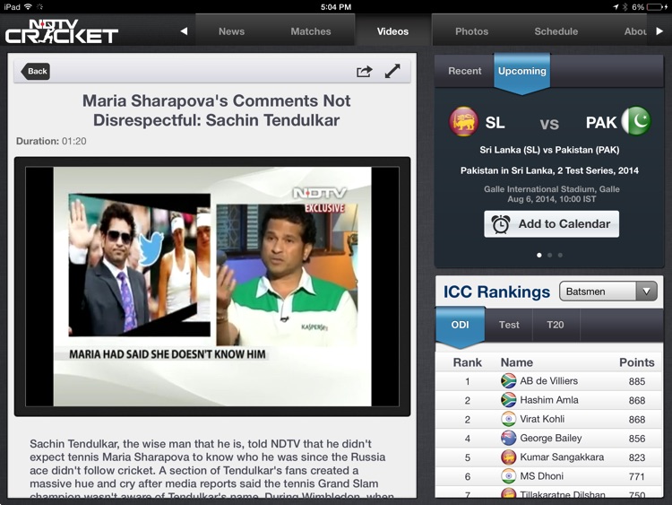Image resolution: width=672 pixels, height=505 pixels.
Task: Select the first page dot in match carousel
Action: pyautogui.click(x=539, y=256)
